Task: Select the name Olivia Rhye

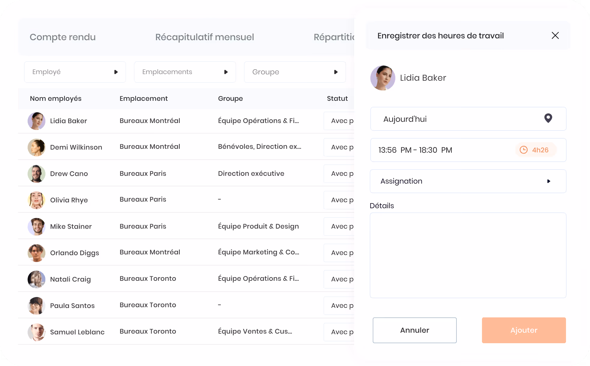Action: tap(69, 200)
